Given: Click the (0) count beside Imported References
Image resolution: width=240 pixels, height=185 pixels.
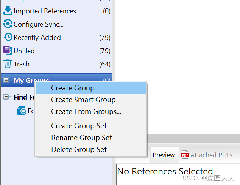Looking at the screenshot, I should click(107, 11).
